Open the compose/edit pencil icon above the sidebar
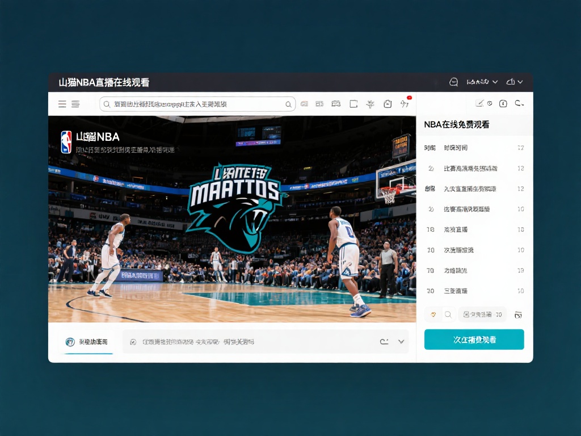 point(480,103)
